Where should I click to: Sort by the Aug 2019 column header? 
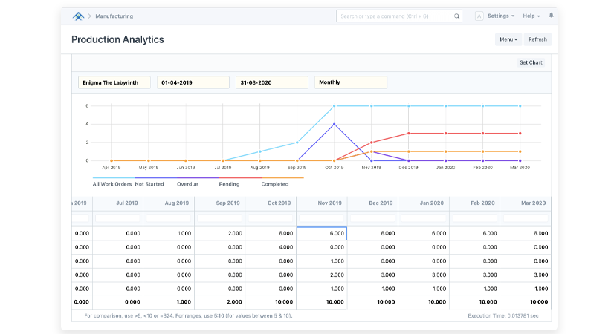click(169, 203)
